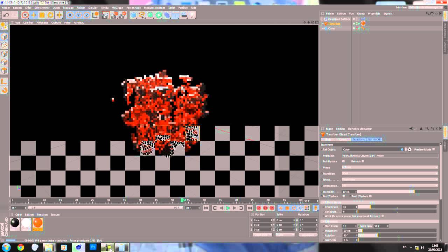Add a Cube primitive object
448x252 pixels.
[133, 15]
